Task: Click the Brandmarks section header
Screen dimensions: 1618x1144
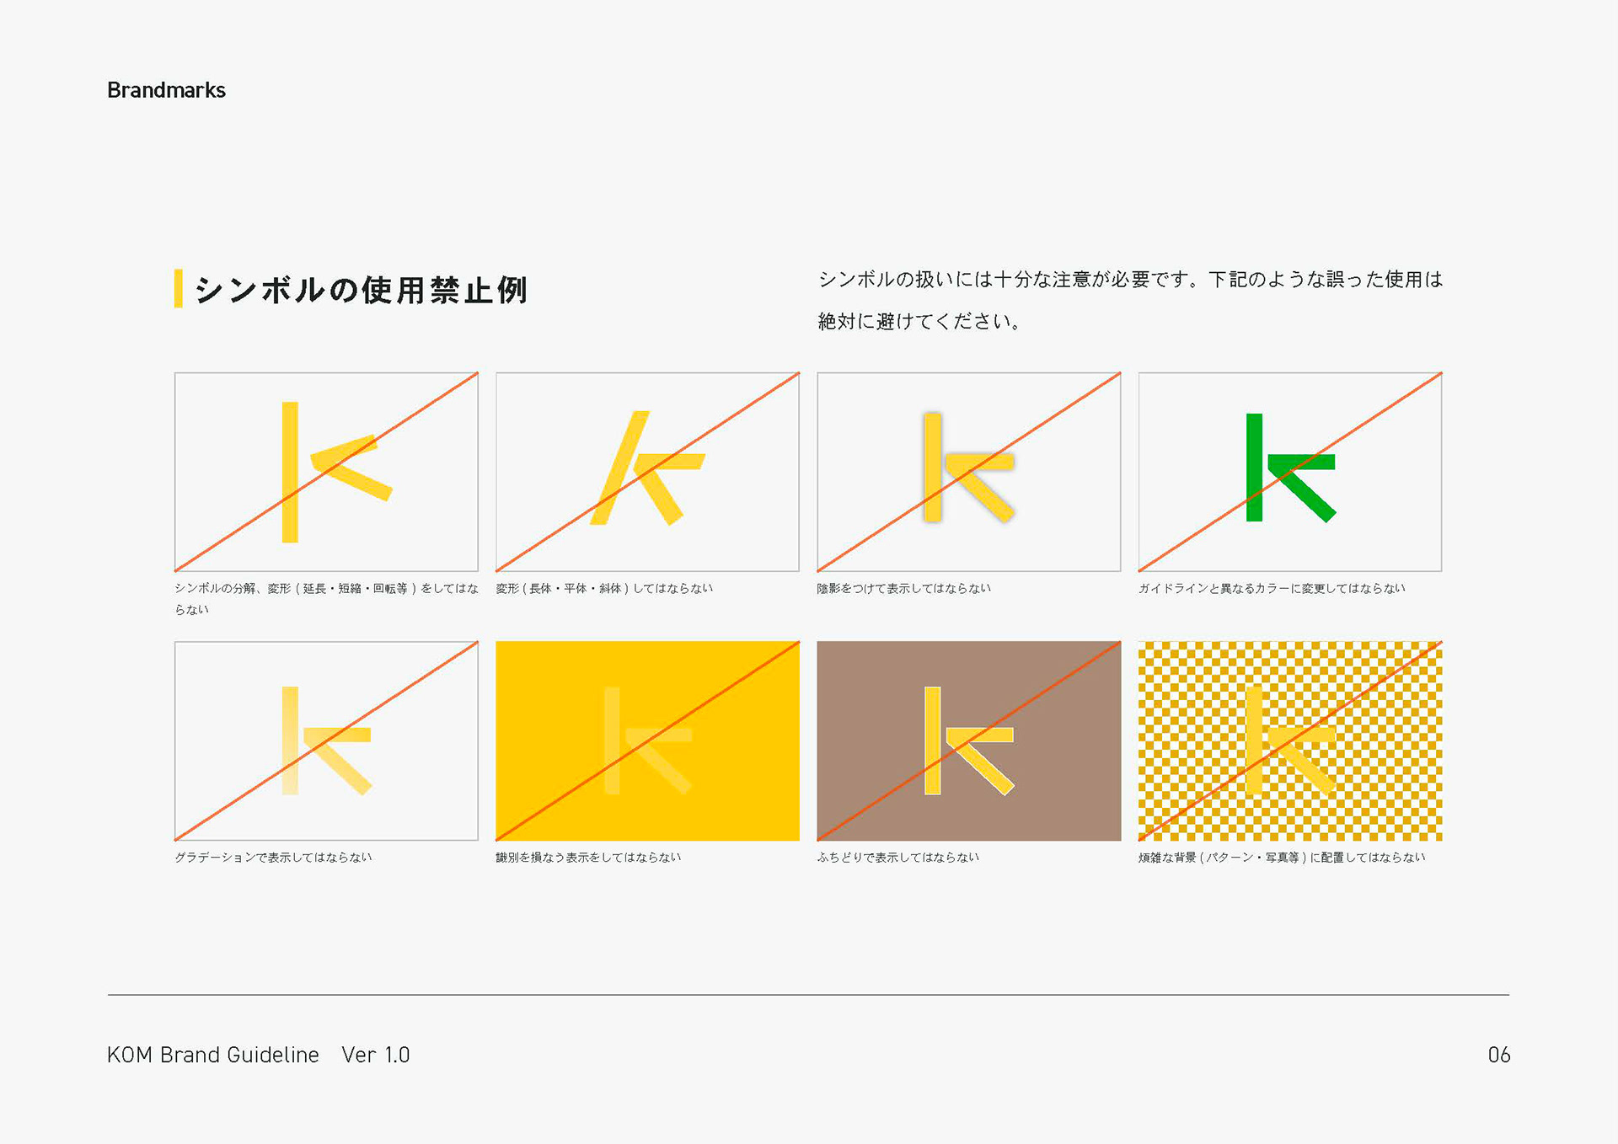Action: coord(166,90)
